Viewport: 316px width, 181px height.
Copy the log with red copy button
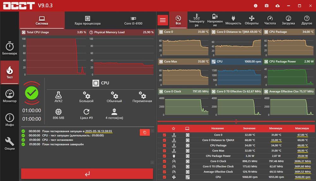tap(145, 132)
